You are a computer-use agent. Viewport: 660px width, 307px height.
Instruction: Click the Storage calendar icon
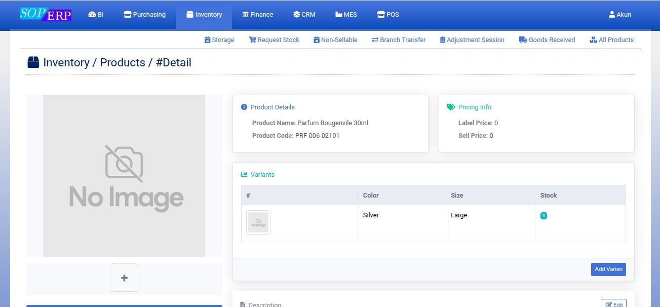pyautogui.click(x=207, y=40)
